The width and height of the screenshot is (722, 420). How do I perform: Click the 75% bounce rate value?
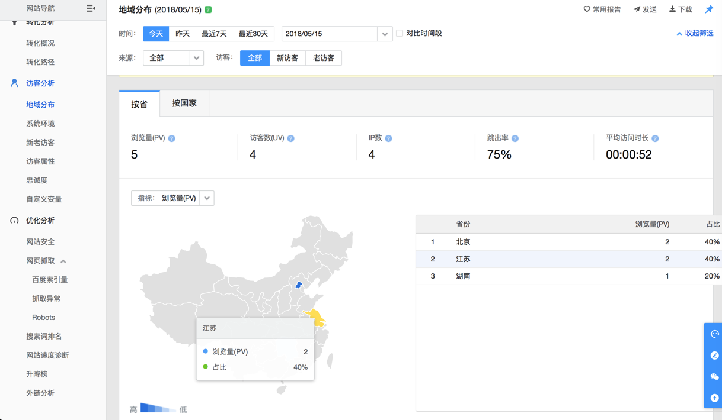pos(499,155)
